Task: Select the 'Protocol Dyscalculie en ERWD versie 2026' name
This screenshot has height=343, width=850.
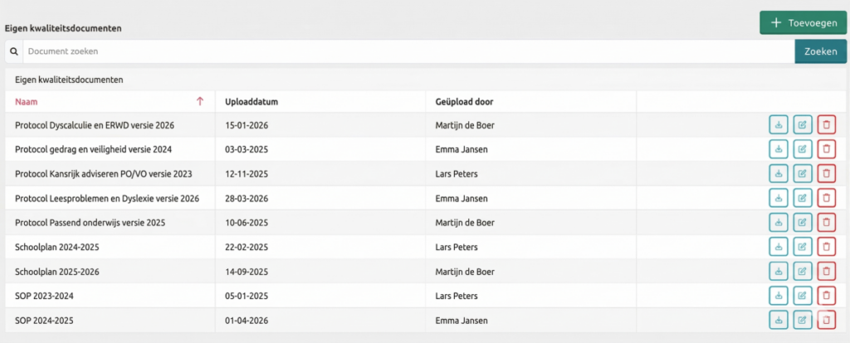Action: 95,125
